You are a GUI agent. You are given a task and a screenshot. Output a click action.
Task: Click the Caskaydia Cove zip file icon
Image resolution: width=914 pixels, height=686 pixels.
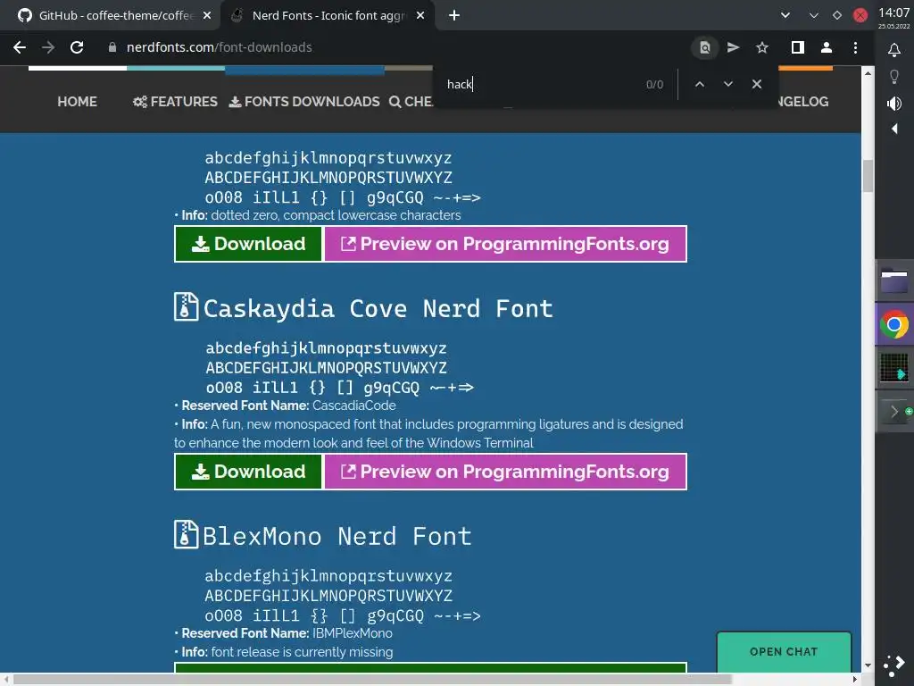click(186, 307)
